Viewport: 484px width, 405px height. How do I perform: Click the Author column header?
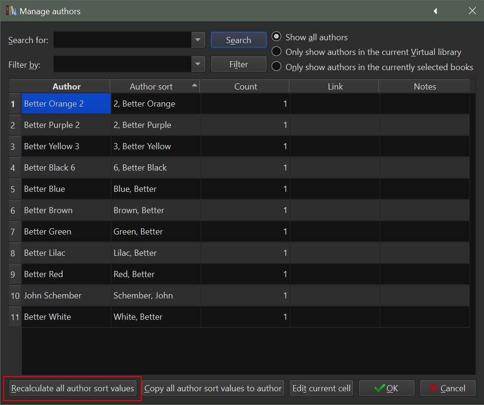point(66,86)
